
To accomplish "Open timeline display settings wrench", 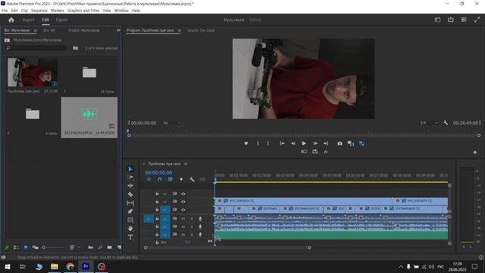I will pyautogui.click(x=192, y=179).
